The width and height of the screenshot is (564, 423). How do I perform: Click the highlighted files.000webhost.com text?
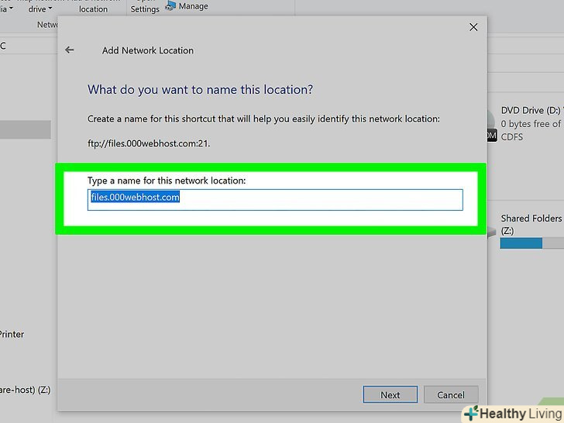click(x=136, y=197)
